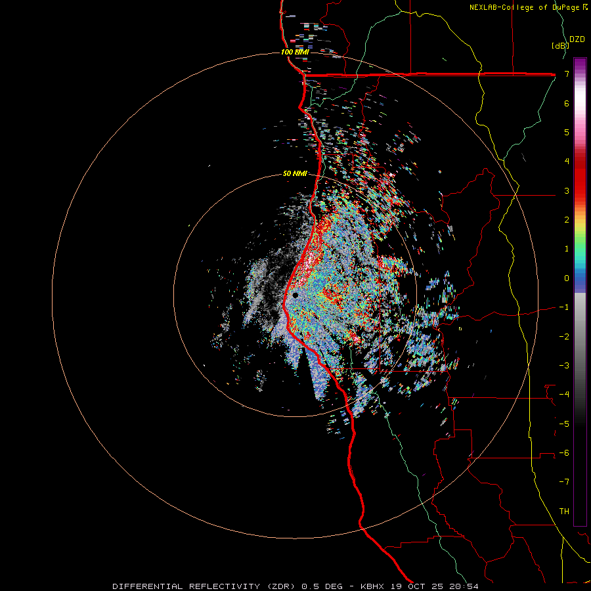Click the -1 value on the color scale
This screenshot has width=591, height=591.
[564, 307]
